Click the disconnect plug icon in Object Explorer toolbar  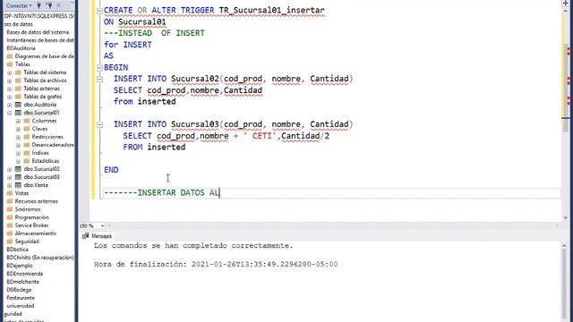click(49, 5)
